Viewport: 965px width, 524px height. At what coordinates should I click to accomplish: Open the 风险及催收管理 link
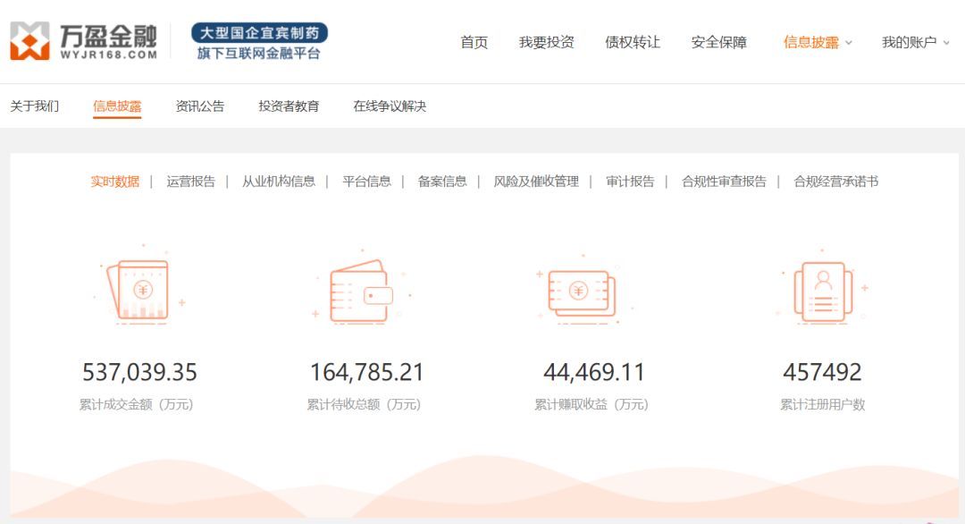[536, 181]
